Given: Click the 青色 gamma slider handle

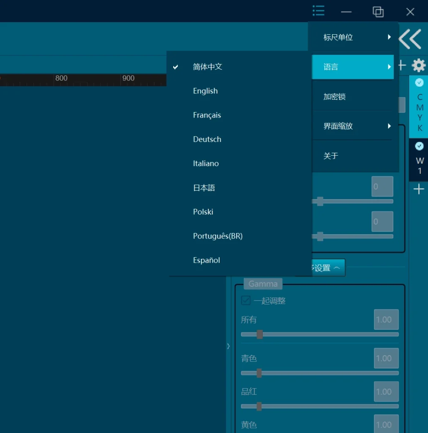Looking at the screenshot, I should [x=259, y=373].
